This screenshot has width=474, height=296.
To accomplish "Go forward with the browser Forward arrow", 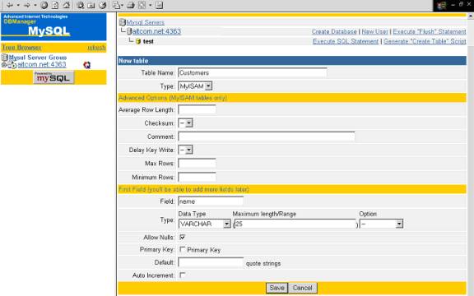I will click(27, 5).
